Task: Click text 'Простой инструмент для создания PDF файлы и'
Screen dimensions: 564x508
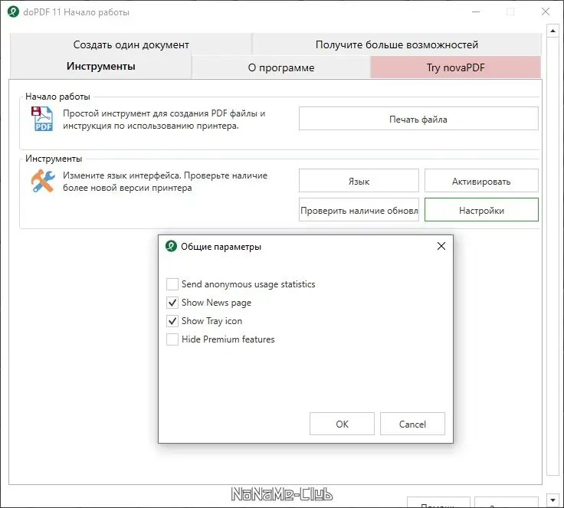Action: (x=164, y=113)
